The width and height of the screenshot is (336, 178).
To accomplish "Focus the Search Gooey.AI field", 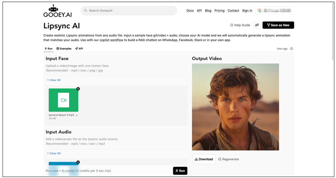I will point(131,11).
